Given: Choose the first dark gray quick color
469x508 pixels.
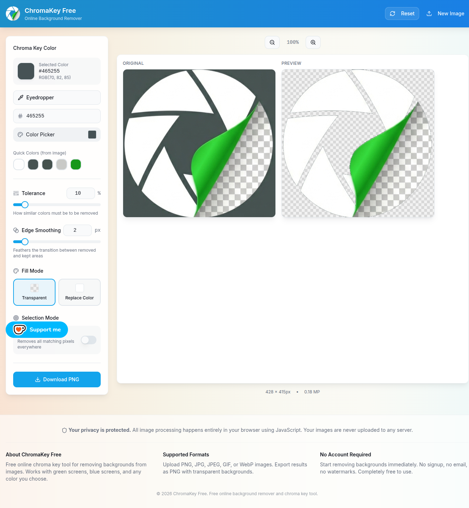Looking at the screenshot, I should click(33, 164).
